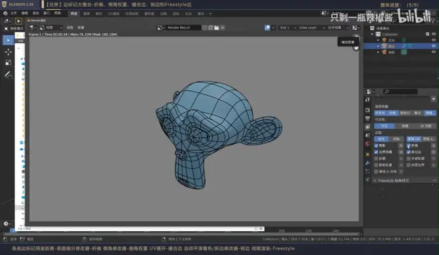The image size is (439, 255).
Task: Open the View Layer dropdown in image header
Action: pos(311,27)
